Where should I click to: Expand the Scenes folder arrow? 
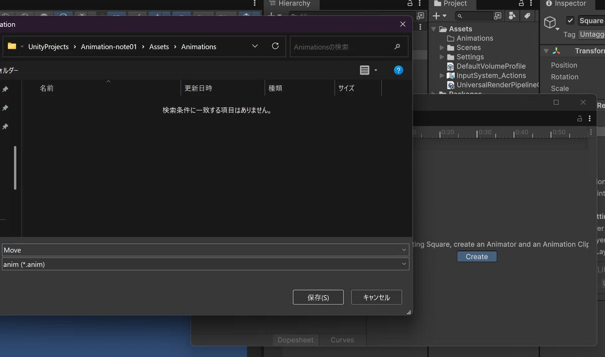pyautogui.click(x=442, y=47)
